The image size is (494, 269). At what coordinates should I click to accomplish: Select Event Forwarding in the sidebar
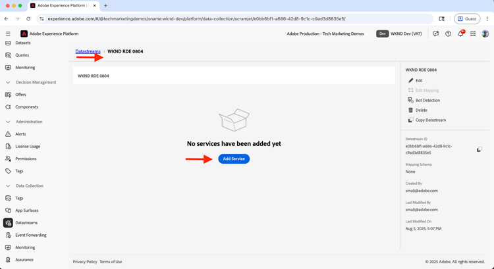[31, 235]
